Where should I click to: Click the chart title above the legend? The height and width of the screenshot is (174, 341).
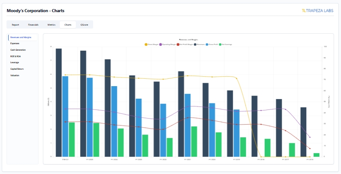188,40
